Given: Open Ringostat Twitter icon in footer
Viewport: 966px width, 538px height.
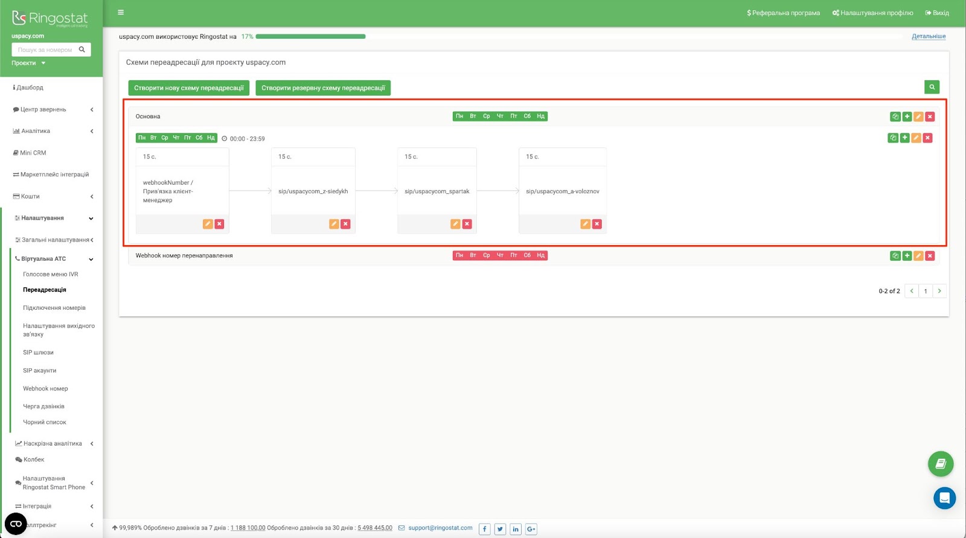Looking at the screenshot, I should click(x=500, y=529).
